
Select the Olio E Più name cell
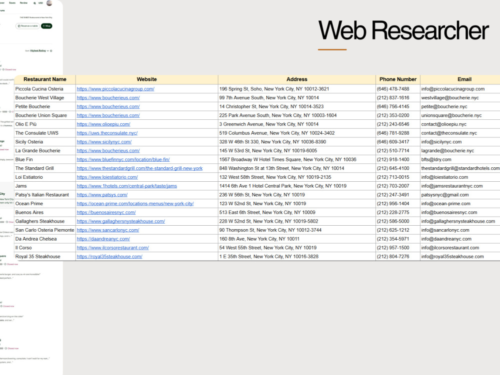point(45,124)
